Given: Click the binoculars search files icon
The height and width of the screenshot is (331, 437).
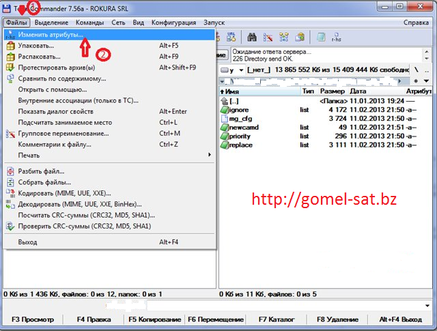Looking at the screenshot, I should [x=252, y=37].
